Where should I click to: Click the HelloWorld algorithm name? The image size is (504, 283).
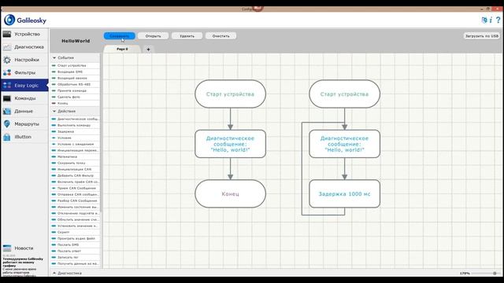click(x=76, y=41)
